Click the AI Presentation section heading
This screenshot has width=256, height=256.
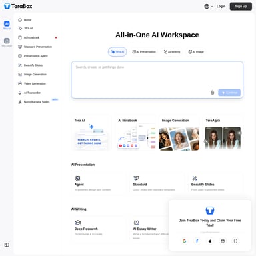83,165
